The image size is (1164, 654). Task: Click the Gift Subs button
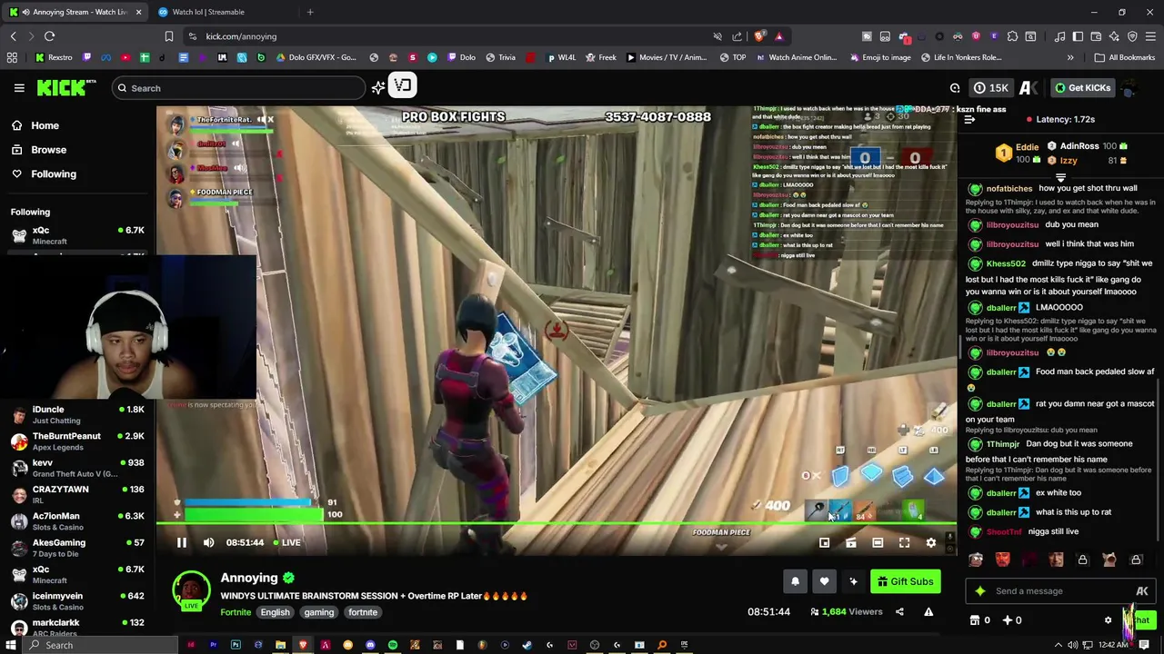tap(905, 581)
